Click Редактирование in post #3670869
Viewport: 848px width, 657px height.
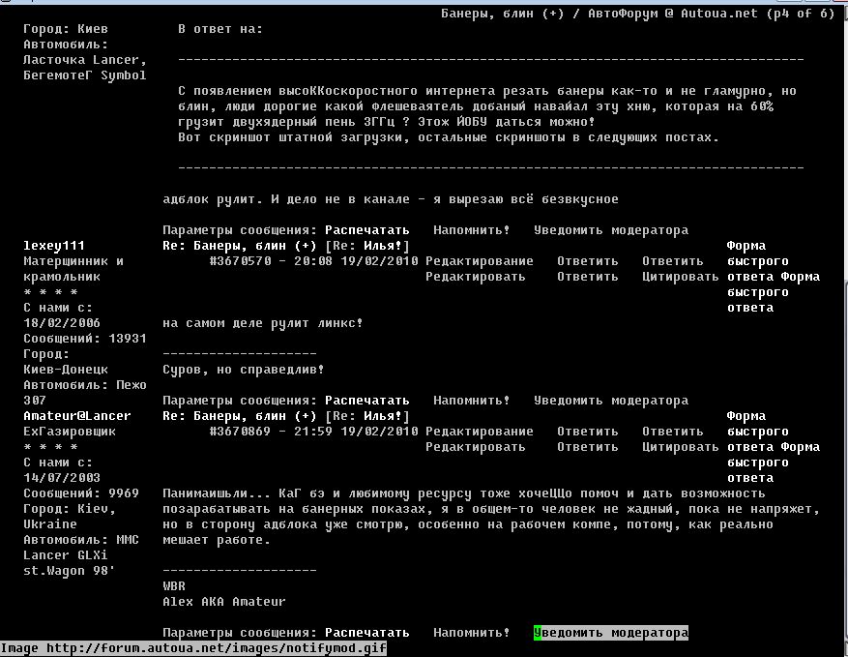click(479, 432)
